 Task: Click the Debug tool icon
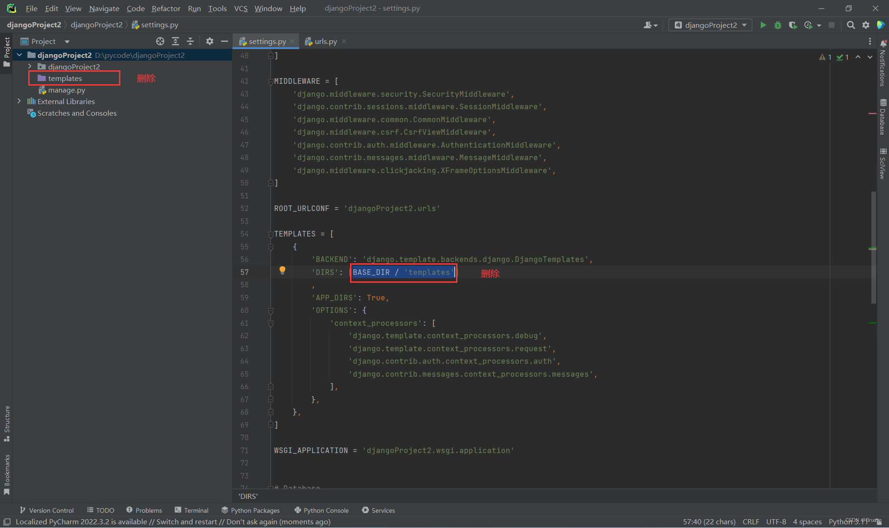pyautogui.click(x=778, y=25)
